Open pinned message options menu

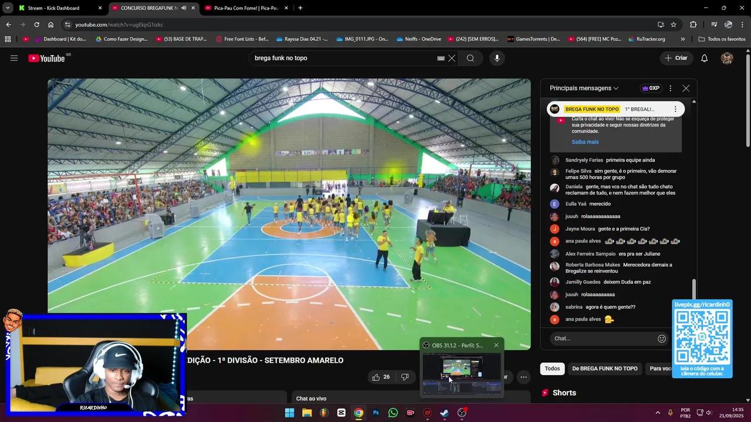675,109
